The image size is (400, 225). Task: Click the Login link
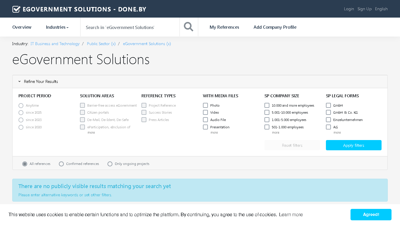coord(349,9)
